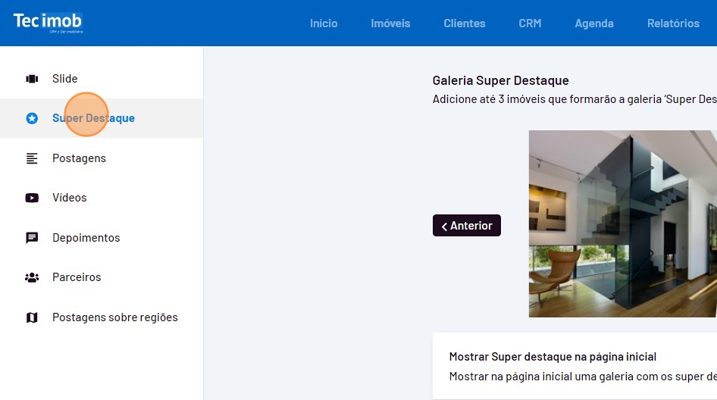This screenshot has height=400, width=717.
Task: Click the Vídeos play icon
Action: [x=32, y=198]
